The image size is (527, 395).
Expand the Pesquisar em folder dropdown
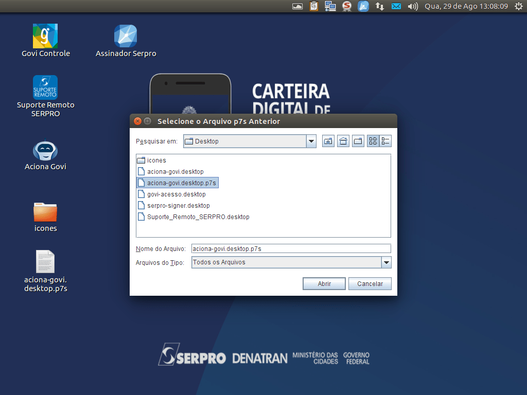[x=311, y=141]
